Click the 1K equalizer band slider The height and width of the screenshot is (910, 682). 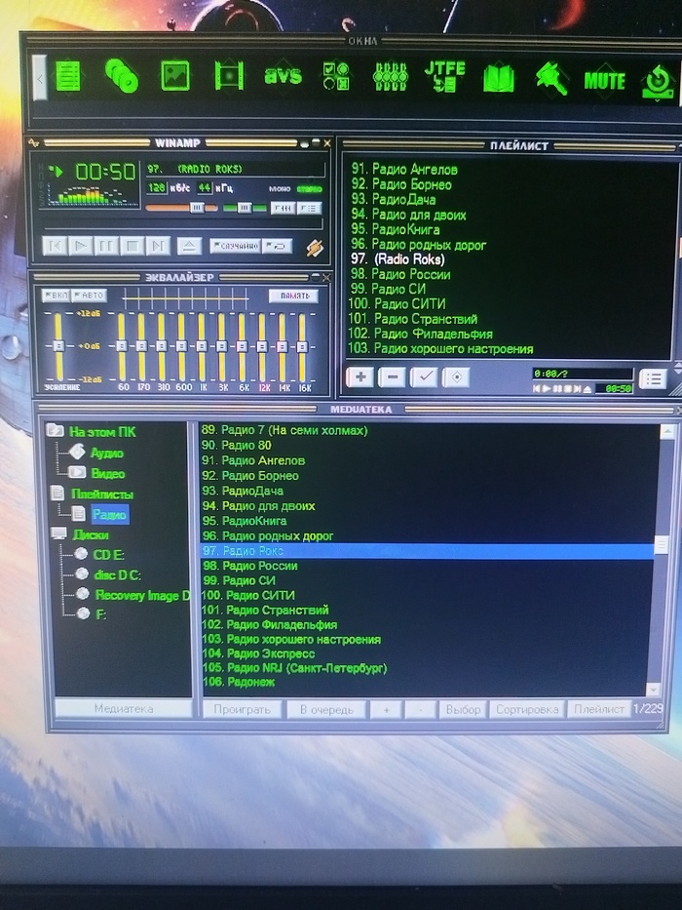click(202, 346)
